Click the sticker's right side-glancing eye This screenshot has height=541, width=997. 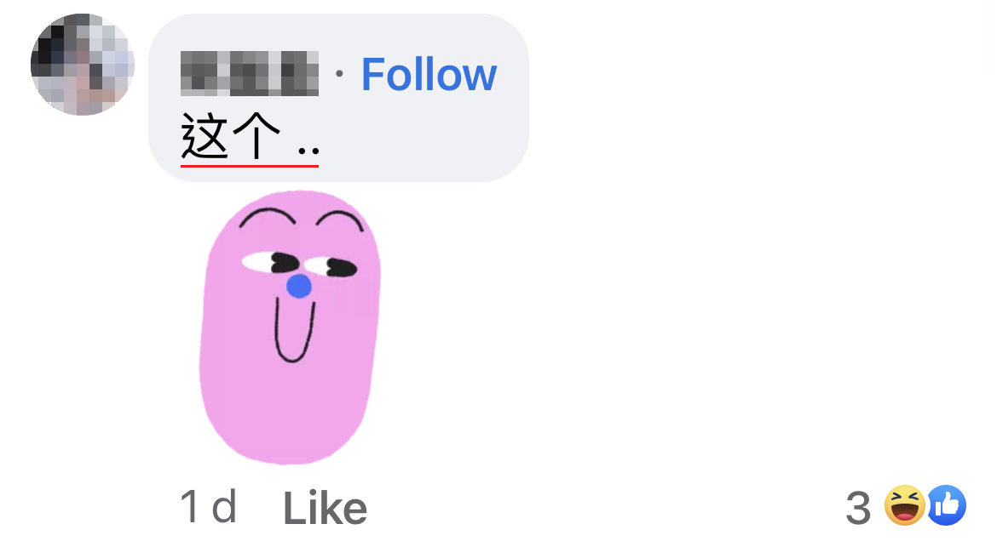[331, 267]
